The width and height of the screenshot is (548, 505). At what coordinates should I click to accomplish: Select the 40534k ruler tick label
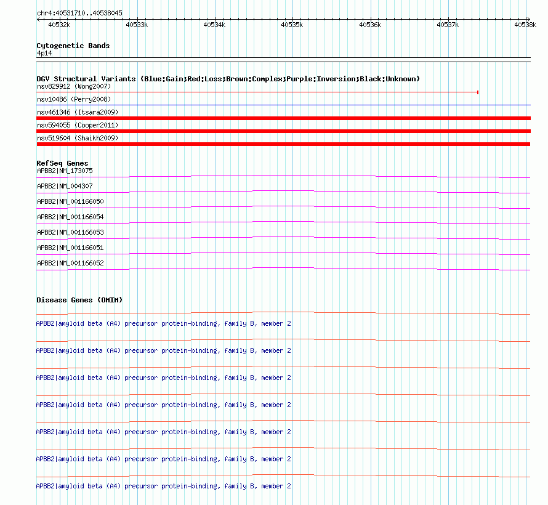coord(214,25)
